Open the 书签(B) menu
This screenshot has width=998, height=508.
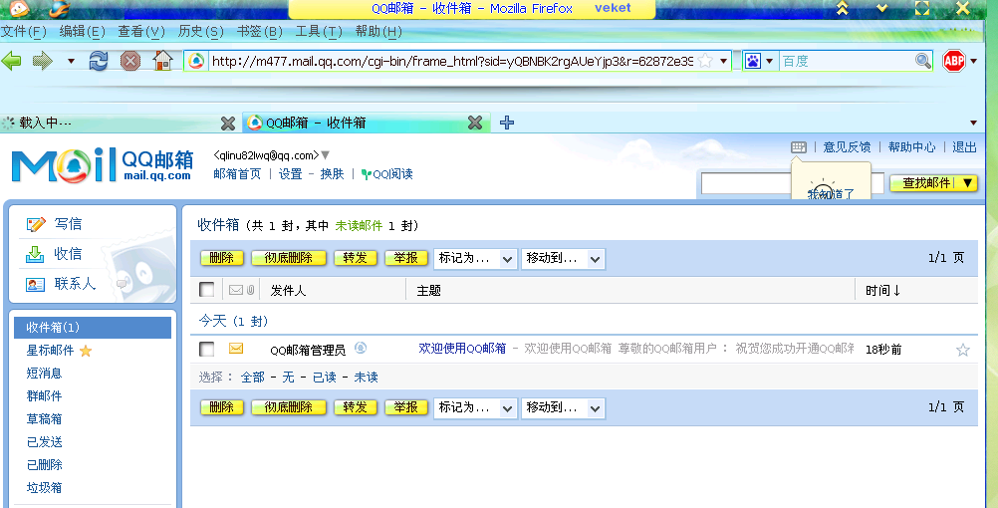(260, 31)
